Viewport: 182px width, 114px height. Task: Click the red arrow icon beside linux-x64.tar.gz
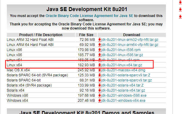click(99, 65)
